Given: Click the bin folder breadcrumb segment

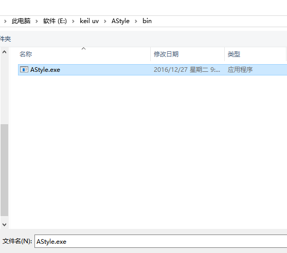Looking at the screenshot, I should (x=147, y=21).
